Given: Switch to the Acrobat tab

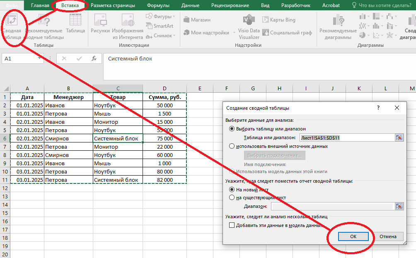Looking at the screenshot, I should (331, 5).
